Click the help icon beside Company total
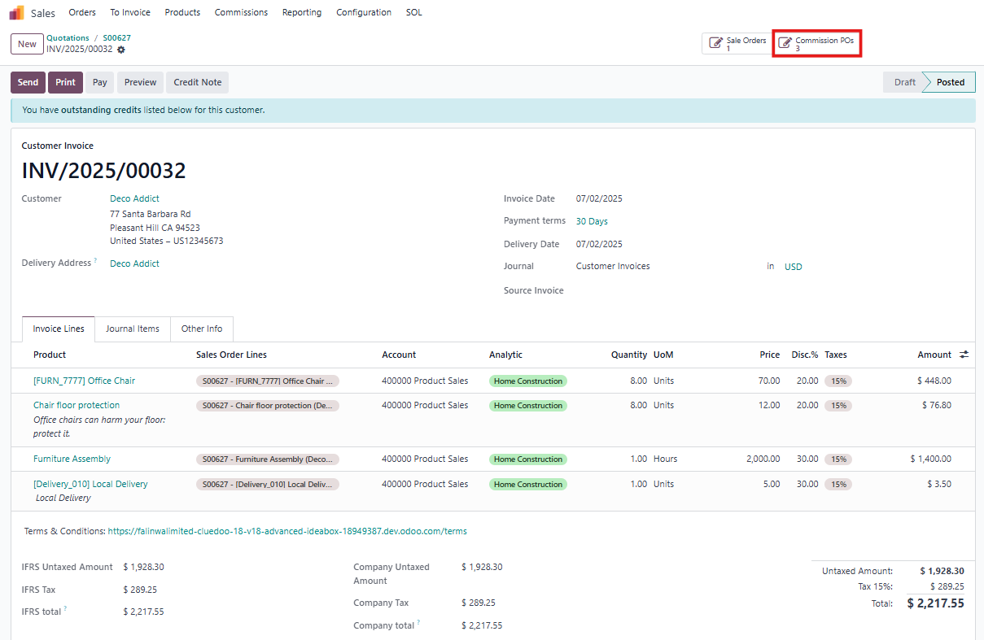 (418, 623)
